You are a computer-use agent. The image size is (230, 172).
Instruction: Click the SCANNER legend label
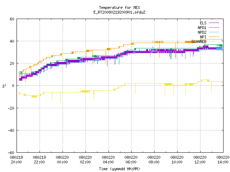[199, 42]
